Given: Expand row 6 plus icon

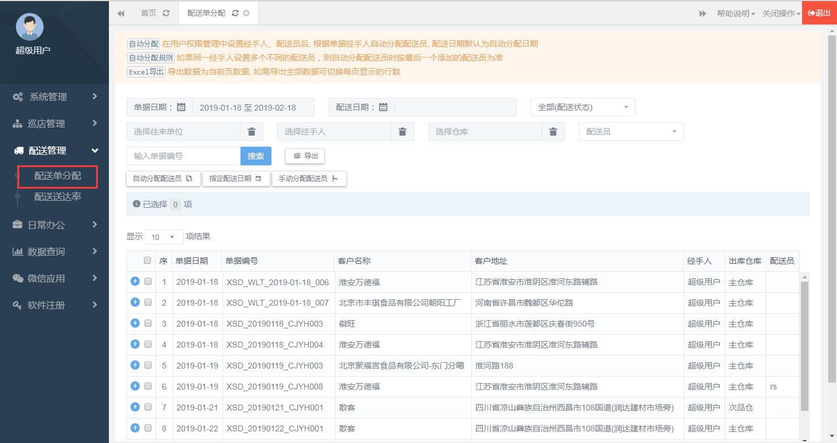Looking at the screenshot, I should (135, 386).
